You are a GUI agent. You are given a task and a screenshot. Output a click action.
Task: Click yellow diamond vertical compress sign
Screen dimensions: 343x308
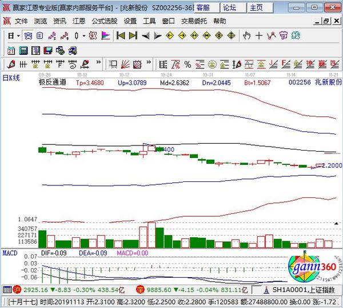[x=219, y=35]
